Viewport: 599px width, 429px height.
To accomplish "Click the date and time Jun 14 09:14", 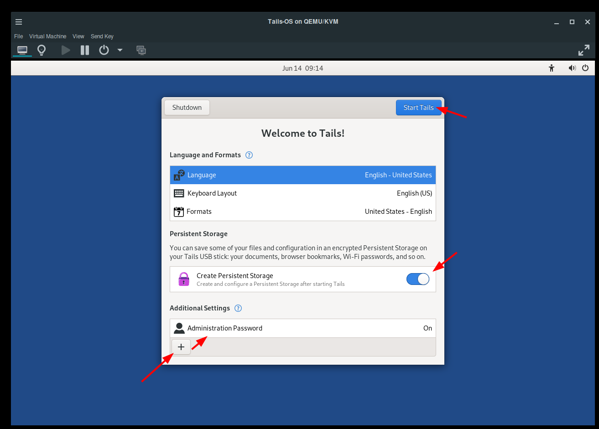I will point(303,68).
